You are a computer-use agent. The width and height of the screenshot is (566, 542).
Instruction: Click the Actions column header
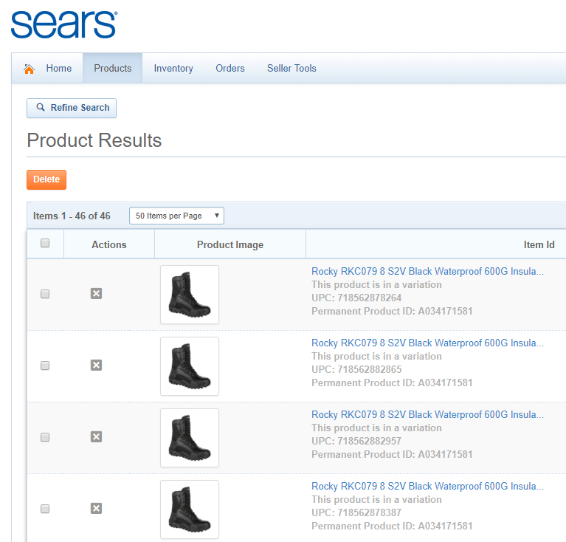tap(109, 245)
